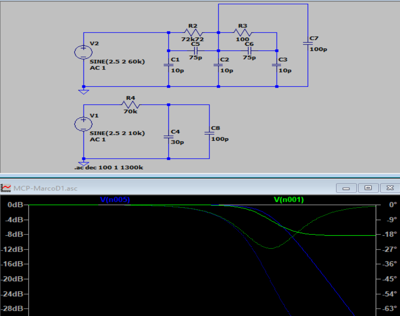This screenshot has width=400, height=316.
Task: Click the R4 resistor symbol
Action: 131,104
